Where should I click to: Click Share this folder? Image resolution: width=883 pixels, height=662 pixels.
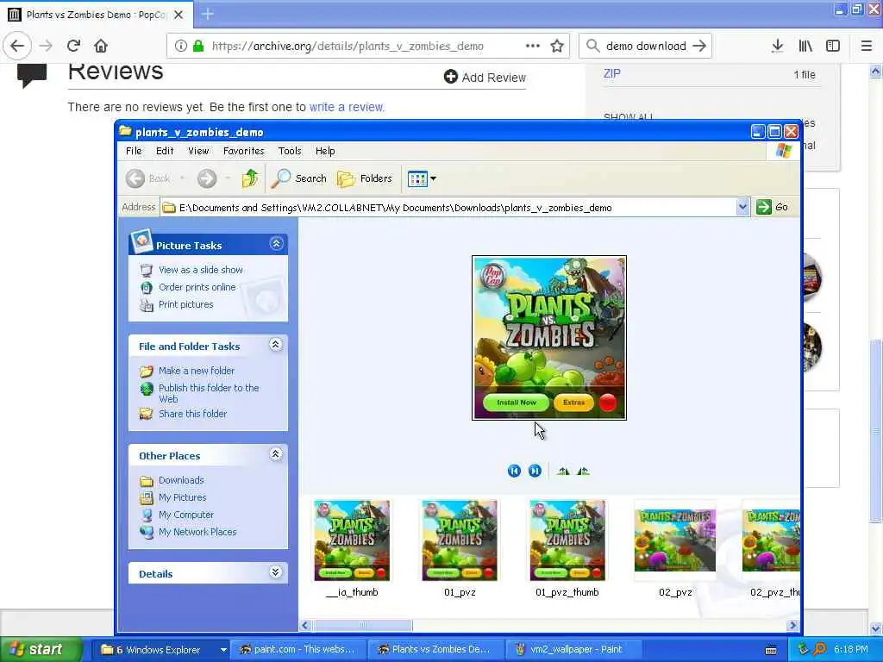[x=192, y=414]
